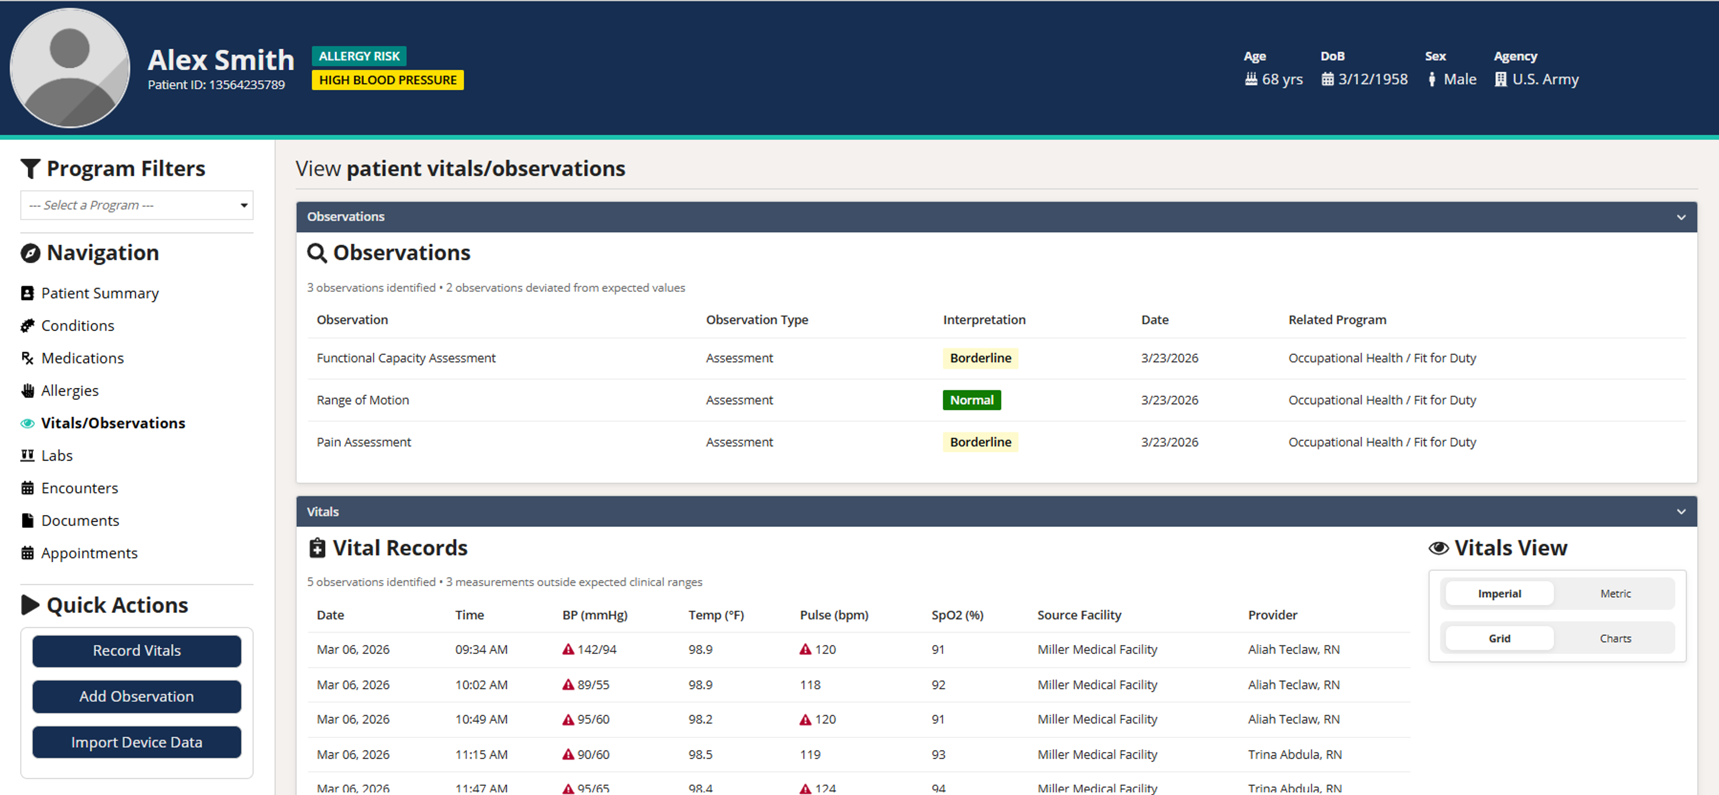Click the Interpretation column header
The width and height of the screenshot is (1719, 795).
(x=984, y=320)
